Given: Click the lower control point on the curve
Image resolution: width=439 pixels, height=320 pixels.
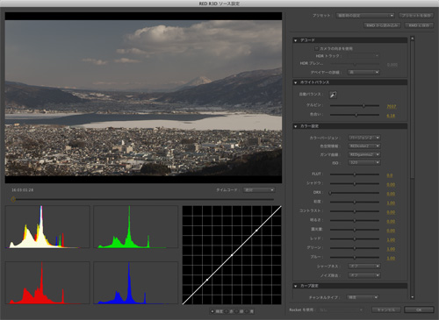Looking at the screenshot, I should (207, 280).
